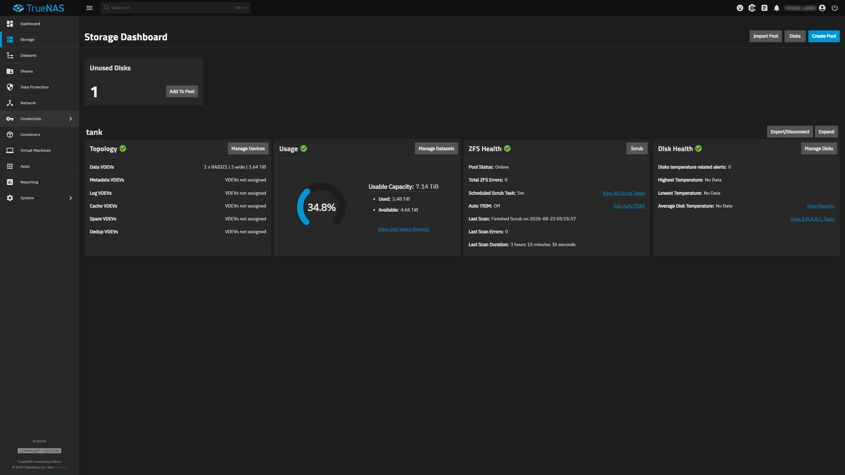Focus the Search UI input field
The height and width of the screenshot is (475, 845).
[x=175, y=8]
